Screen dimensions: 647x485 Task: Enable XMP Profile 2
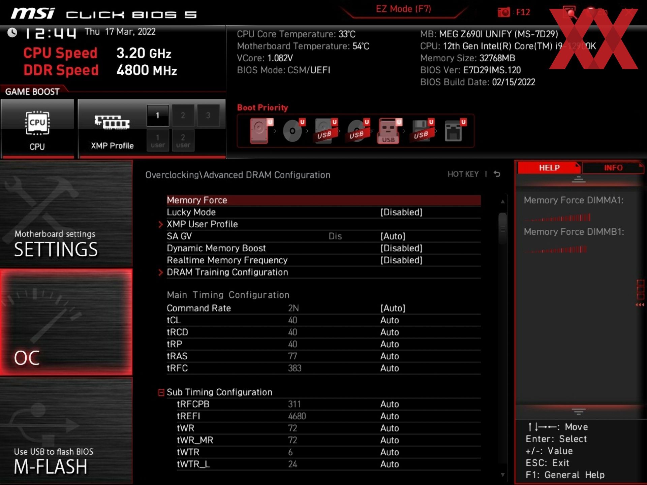tap(183, 116)
